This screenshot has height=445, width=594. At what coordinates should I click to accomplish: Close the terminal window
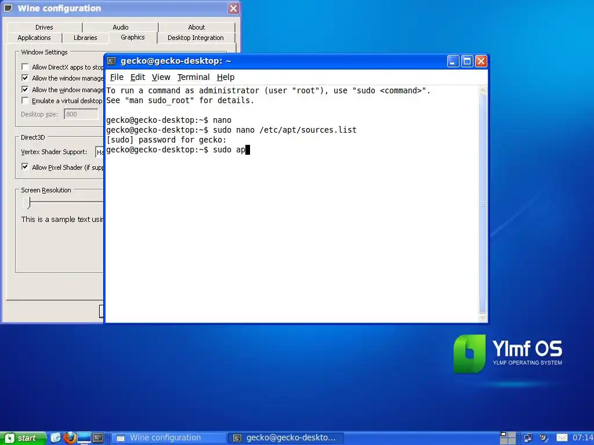481,61
